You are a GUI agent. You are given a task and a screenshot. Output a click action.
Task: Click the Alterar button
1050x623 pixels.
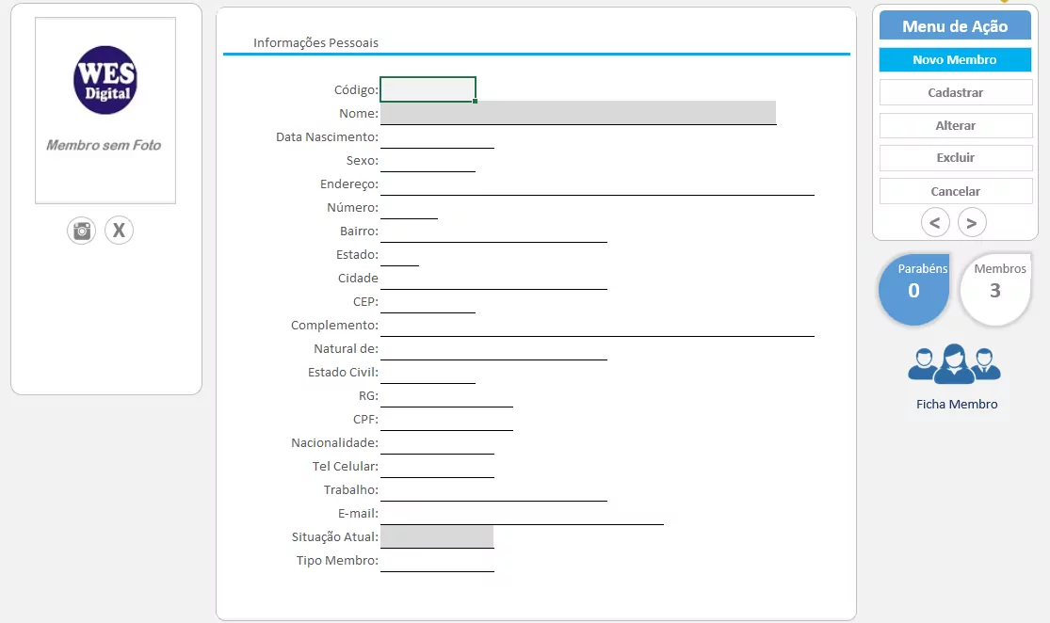[x=956, y=125]
